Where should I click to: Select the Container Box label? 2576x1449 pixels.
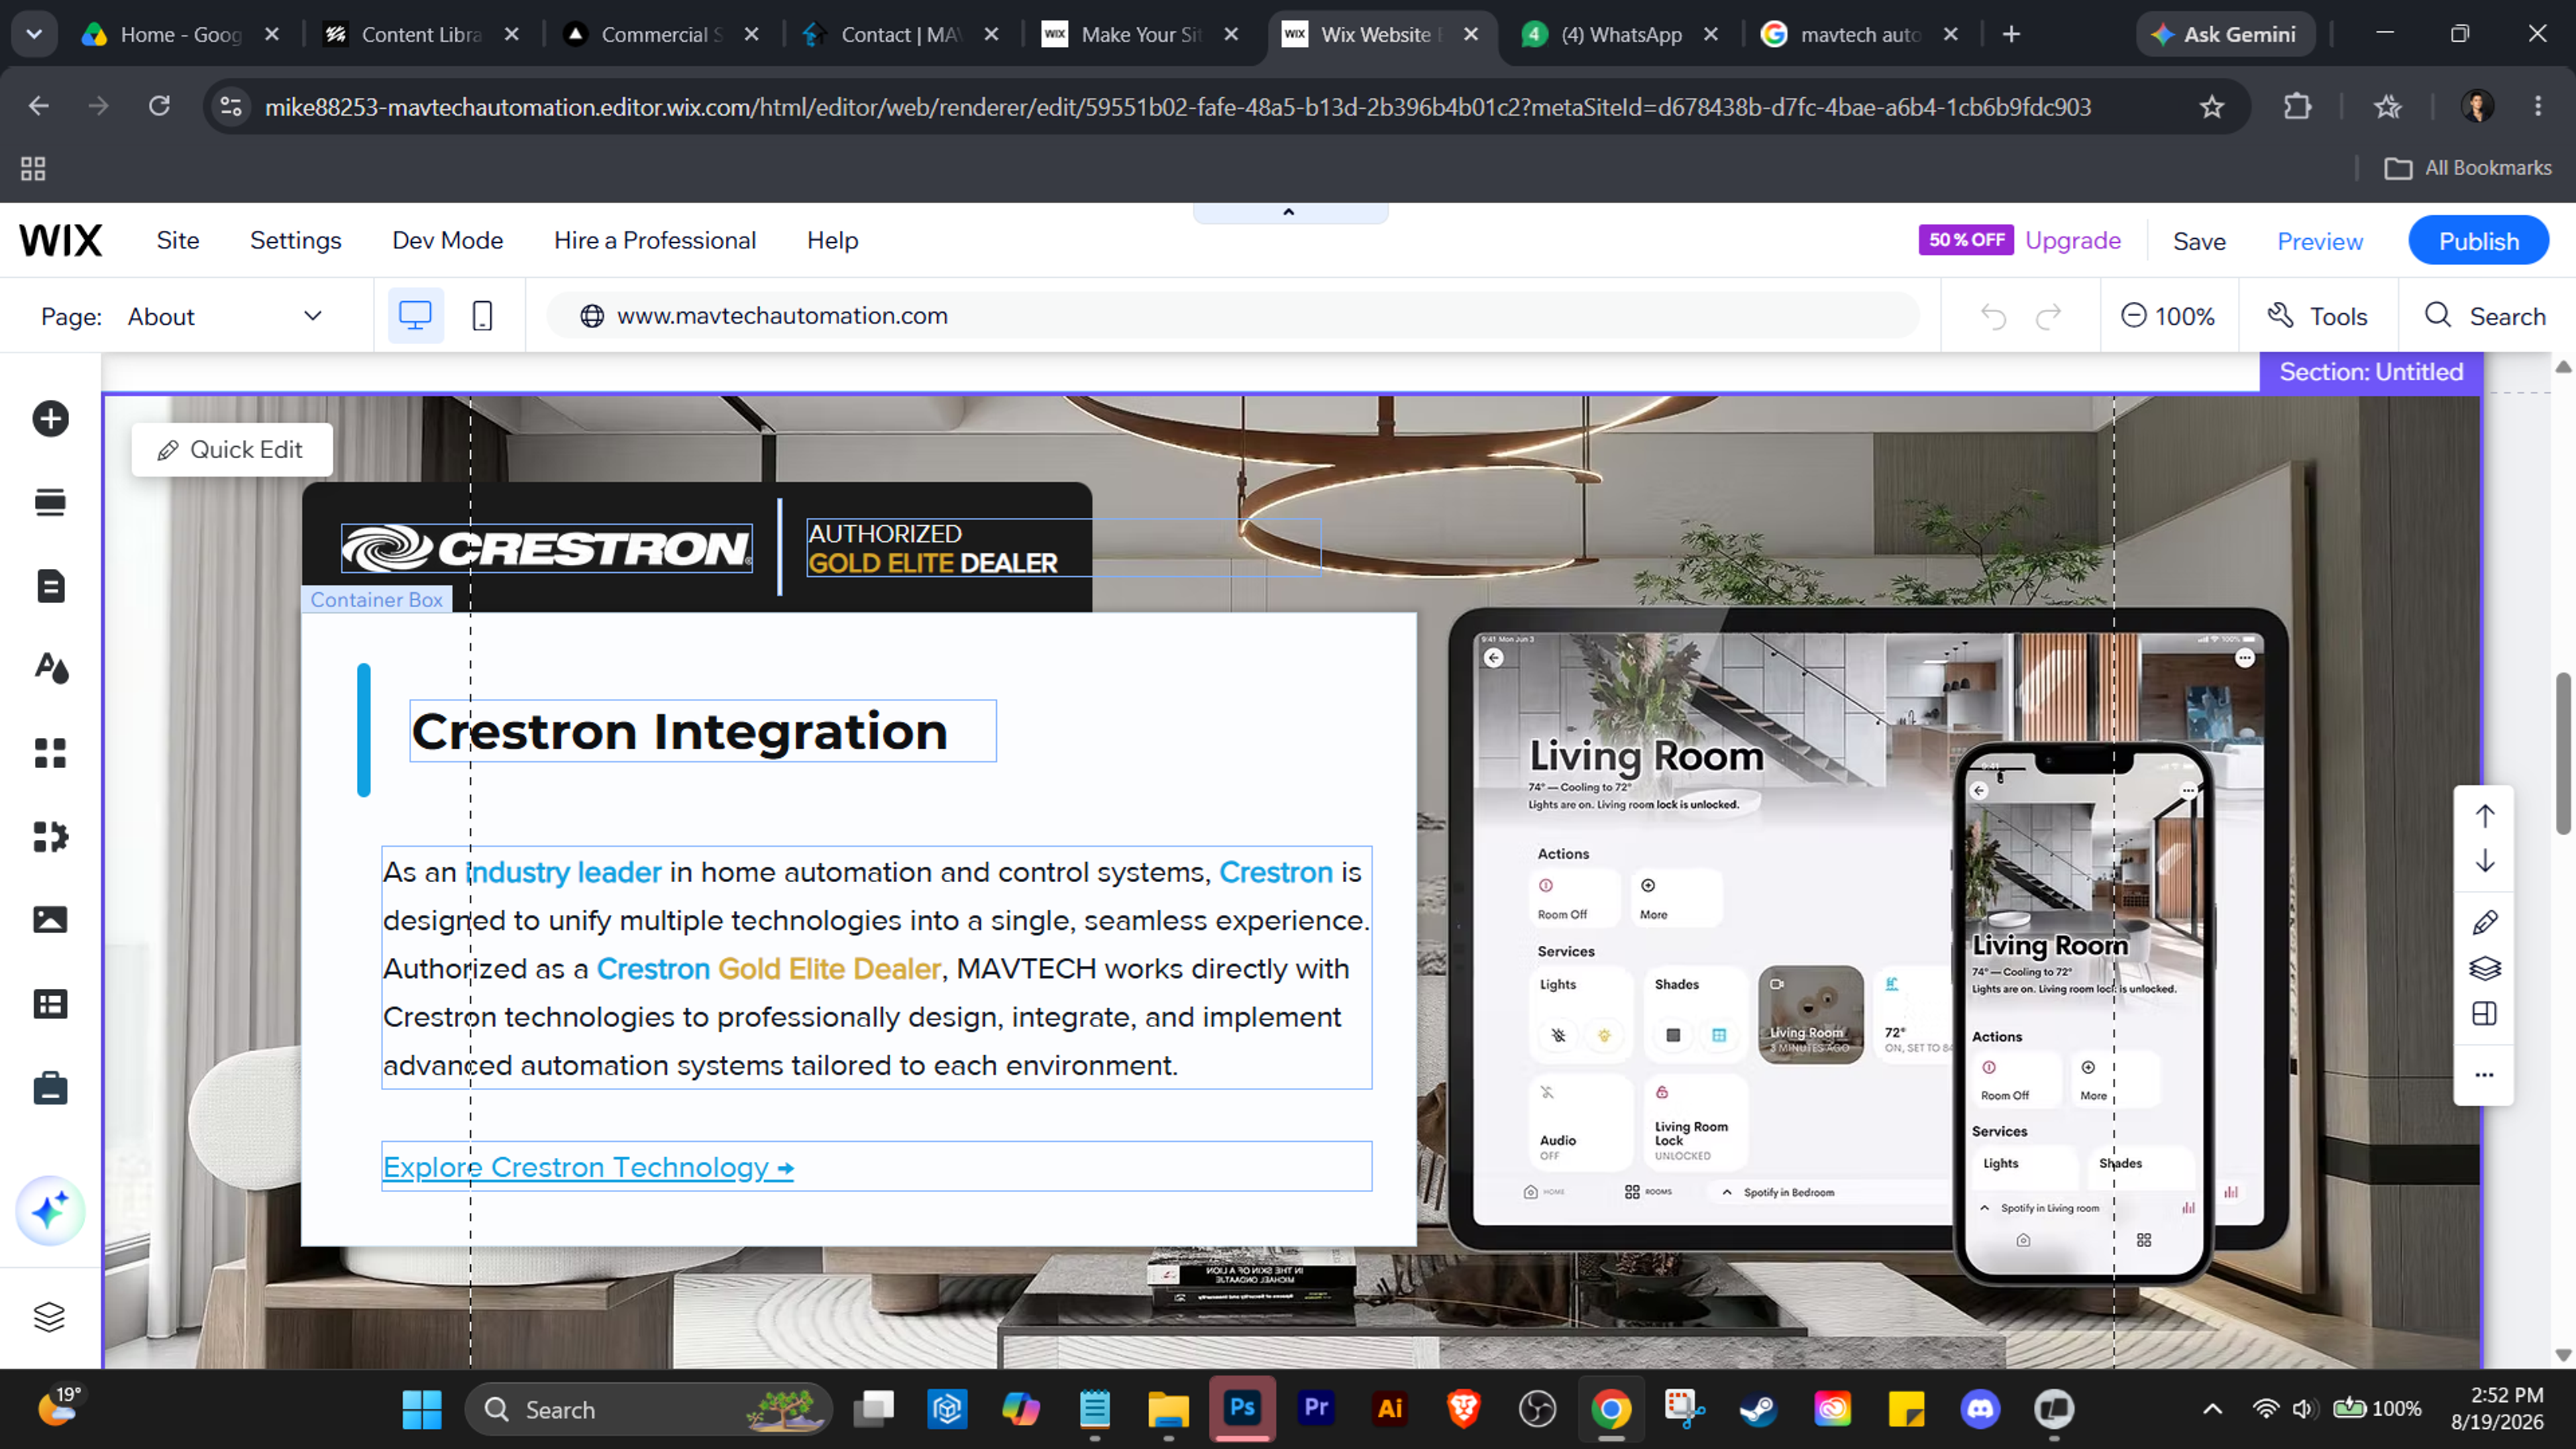376,599
